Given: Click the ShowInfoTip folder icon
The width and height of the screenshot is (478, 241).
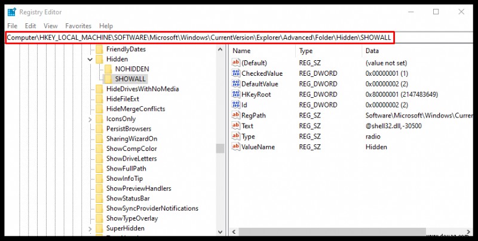Looking at the screenshot, I should pyautogui.click(x=99, y=178).
